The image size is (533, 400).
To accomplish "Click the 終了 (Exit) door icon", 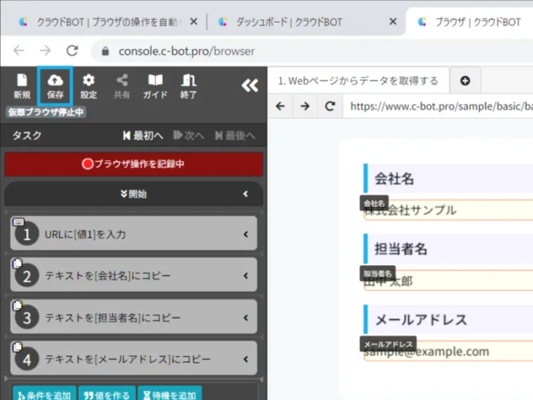I will point(189,86).
